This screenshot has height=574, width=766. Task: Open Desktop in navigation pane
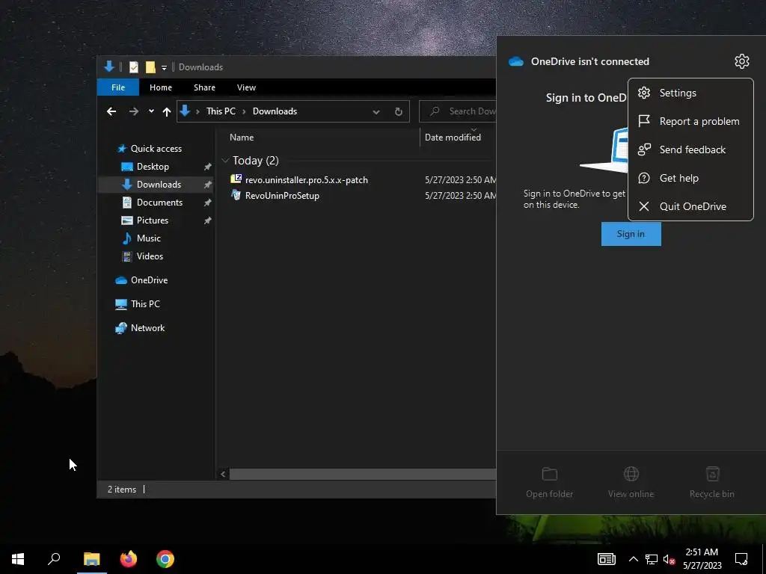pyautogui.click(x=153, y=167)
